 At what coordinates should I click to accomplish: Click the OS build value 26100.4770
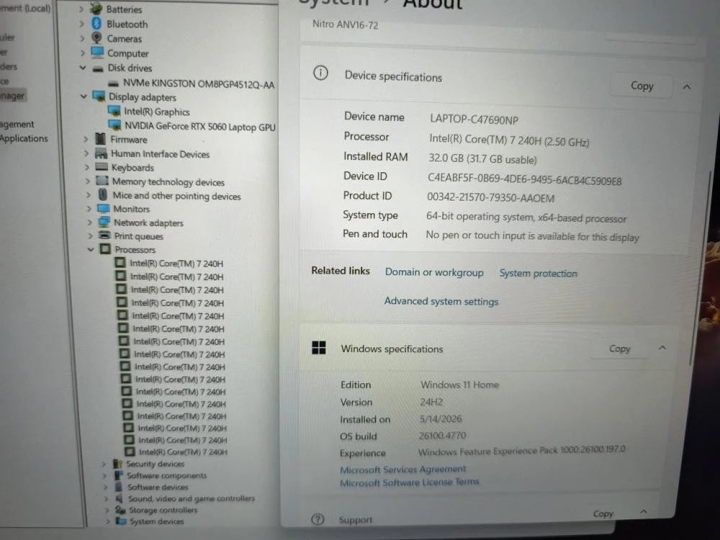tap(442, 436)
